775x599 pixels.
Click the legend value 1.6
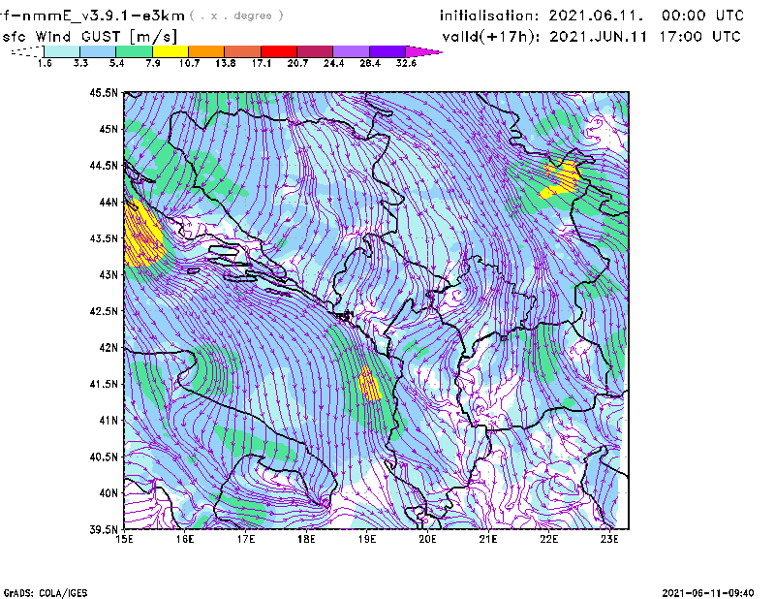[x=45, y=63]
